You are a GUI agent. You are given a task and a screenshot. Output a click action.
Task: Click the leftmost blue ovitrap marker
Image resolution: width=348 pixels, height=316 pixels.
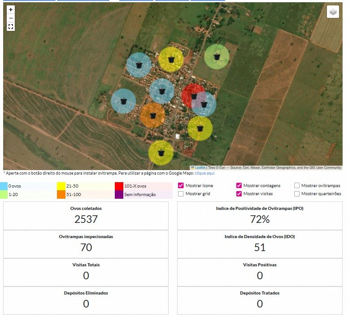click(x=123, y=101)
